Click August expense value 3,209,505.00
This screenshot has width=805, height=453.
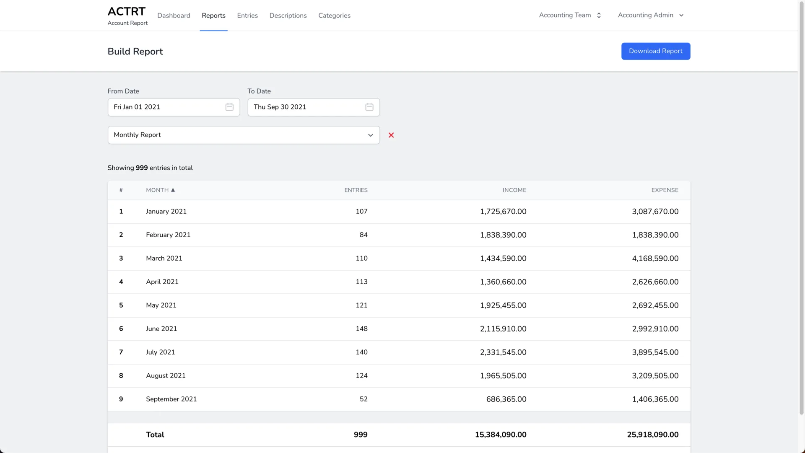[x=655, y=376]
